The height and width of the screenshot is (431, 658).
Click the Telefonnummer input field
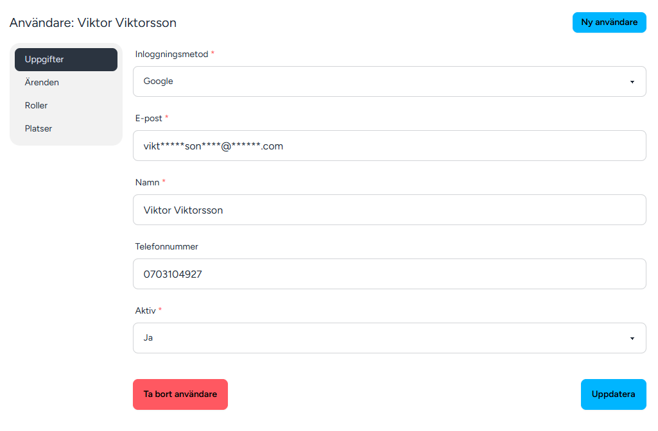(389, 275)
